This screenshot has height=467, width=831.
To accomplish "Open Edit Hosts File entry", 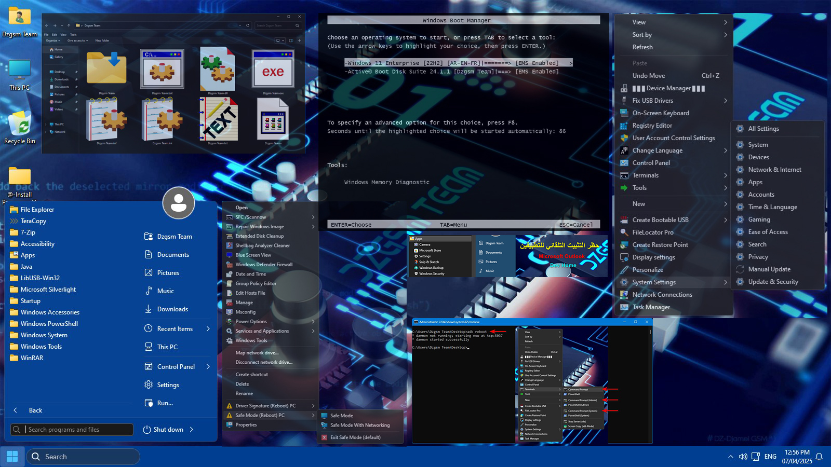I will coord(270,293).
